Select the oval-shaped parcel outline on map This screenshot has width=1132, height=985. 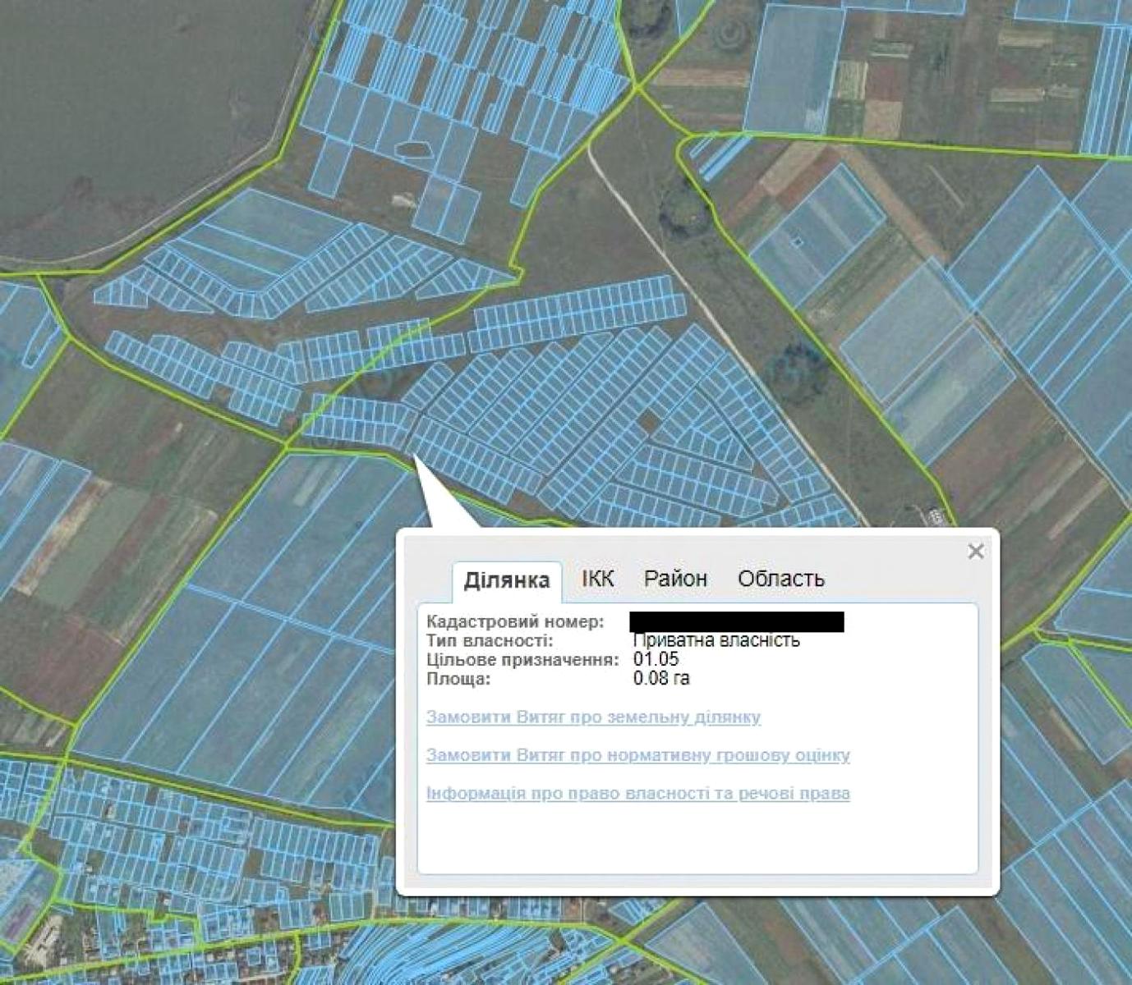click(413, 149)
